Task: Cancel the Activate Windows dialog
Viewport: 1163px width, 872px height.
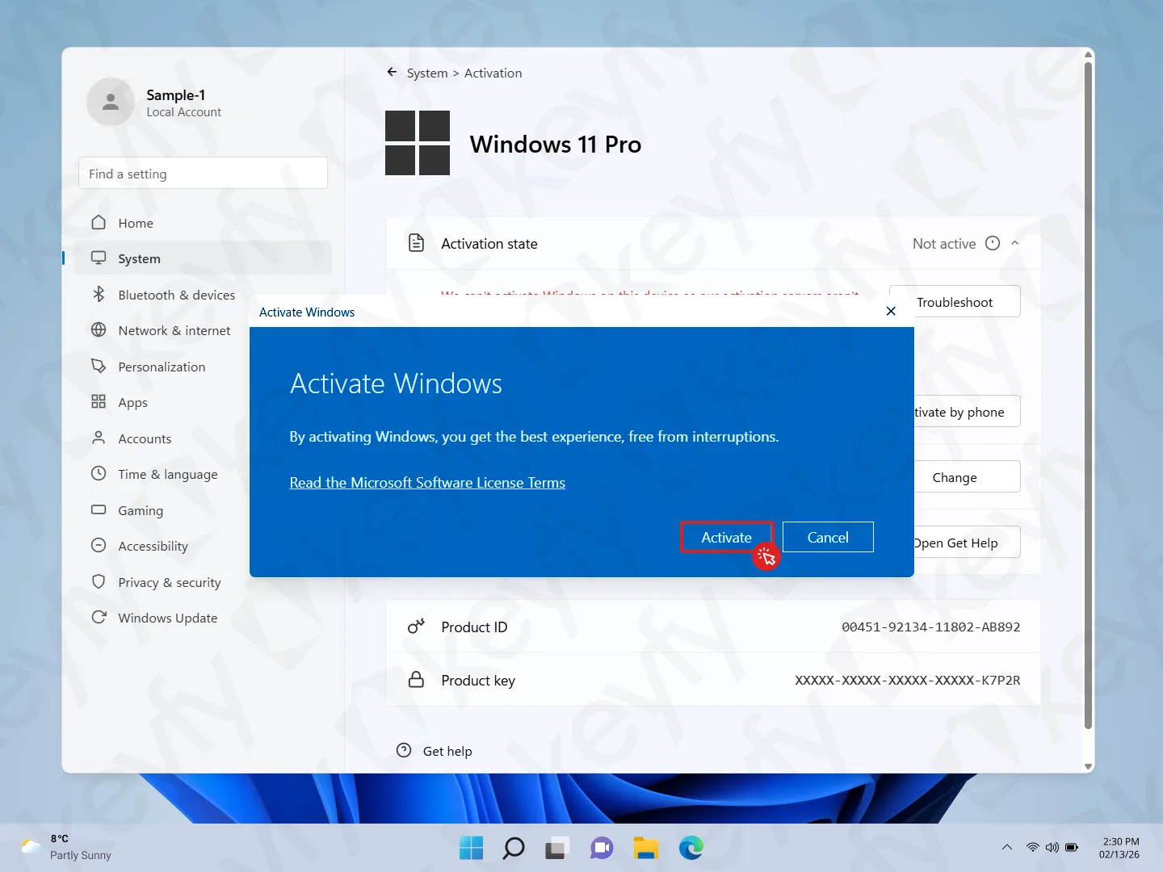Action: (828, 537)
